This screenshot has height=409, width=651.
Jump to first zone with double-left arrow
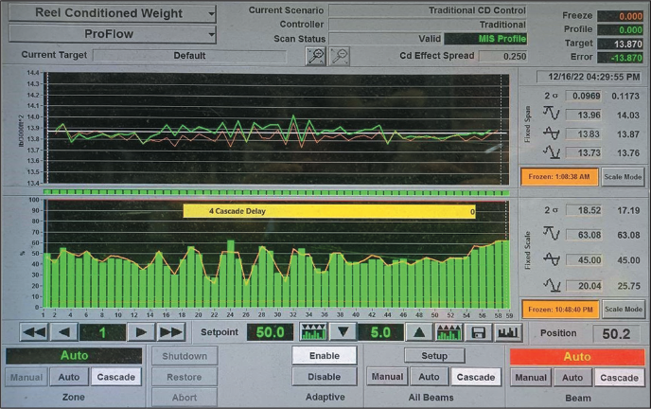[x=34, y=332]
